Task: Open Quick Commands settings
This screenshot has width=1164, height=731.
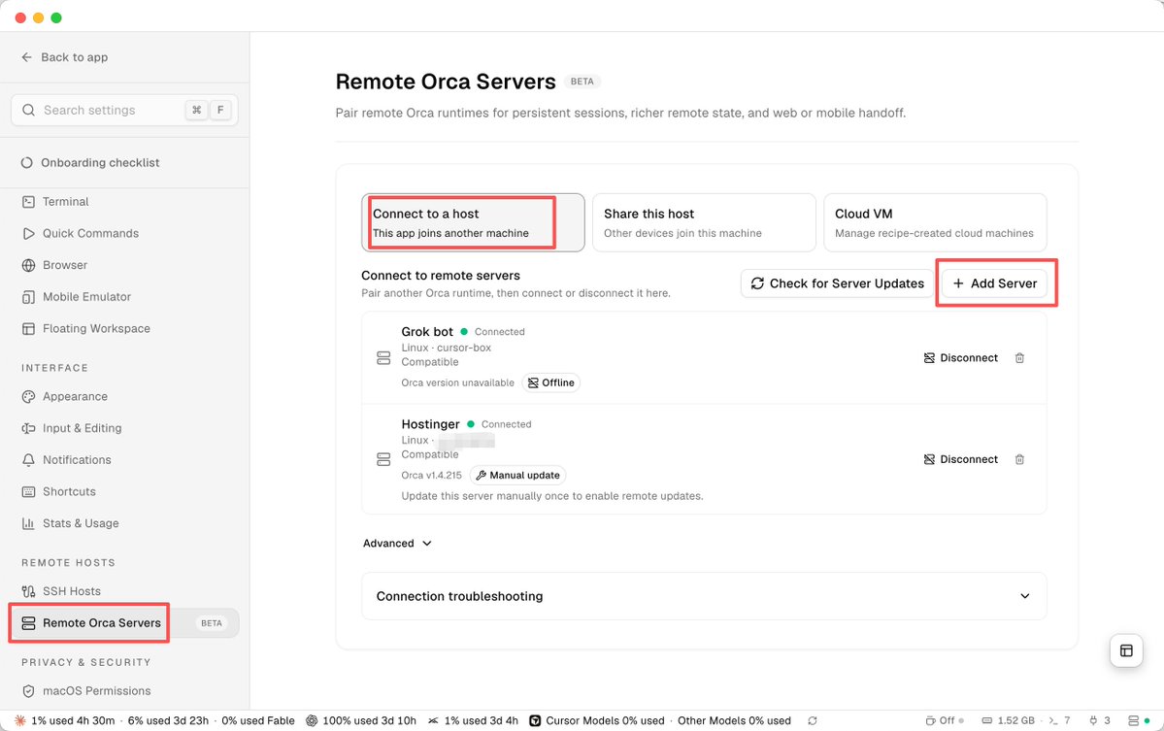Action: [x=81, y=233]
